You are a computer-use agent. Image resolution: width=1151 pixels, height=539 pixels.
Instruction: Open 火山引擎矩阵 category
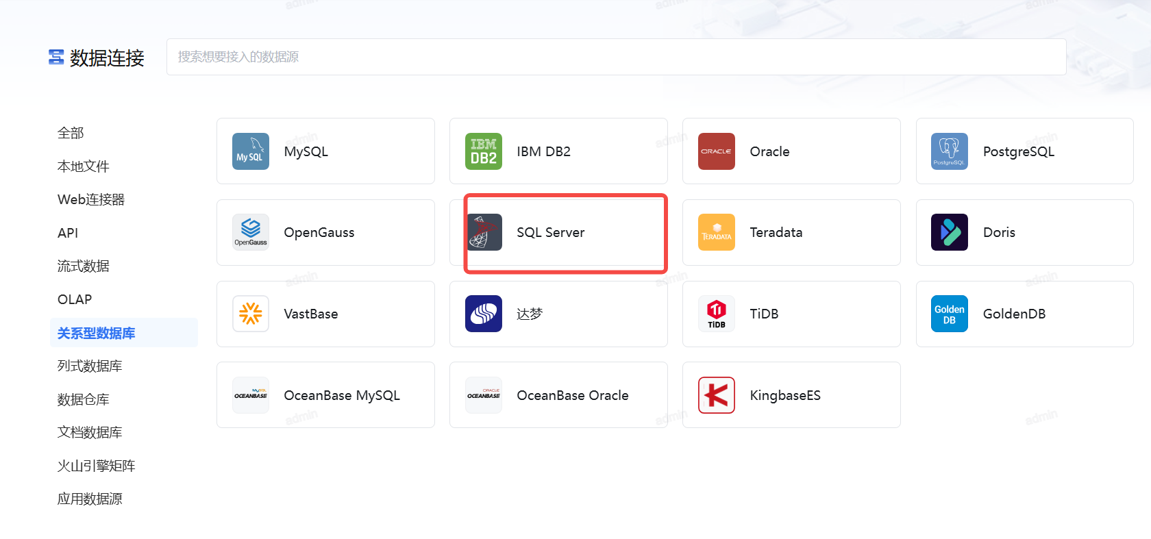[x=97, y=466]
